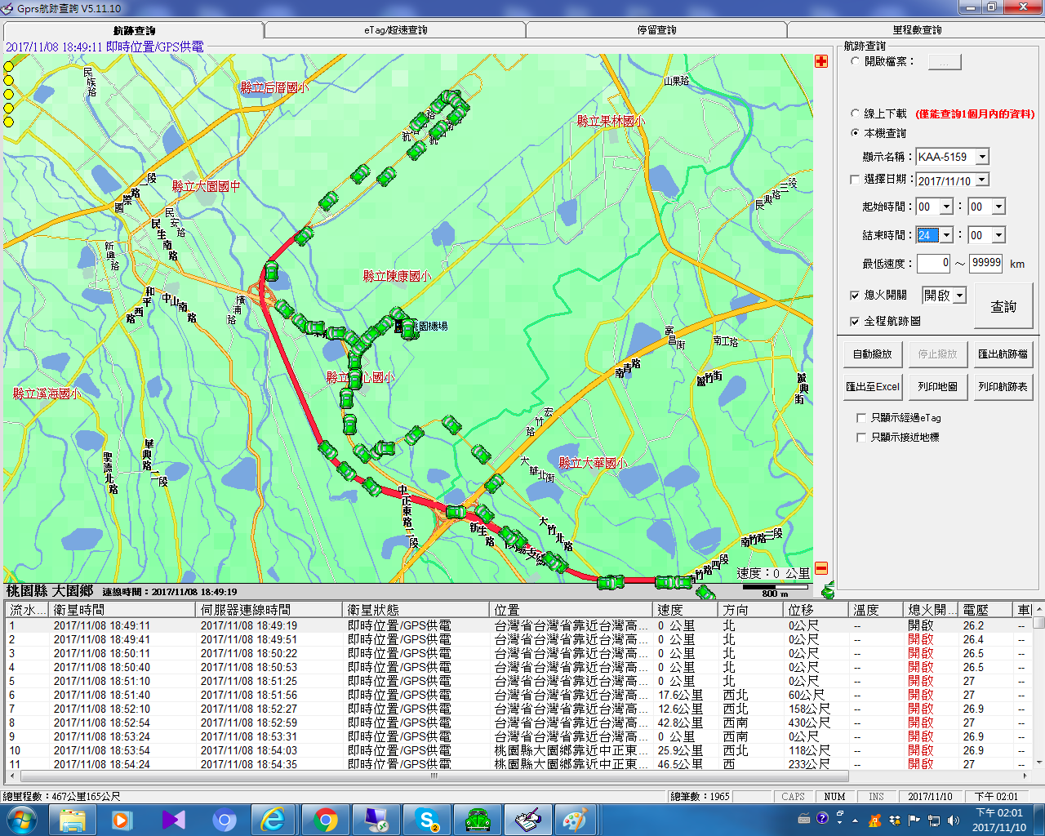Viewport: 1045px width, 836px height.
Task: Switch to the 里程數查詢 tab
Action: click(x=916, y=30)
